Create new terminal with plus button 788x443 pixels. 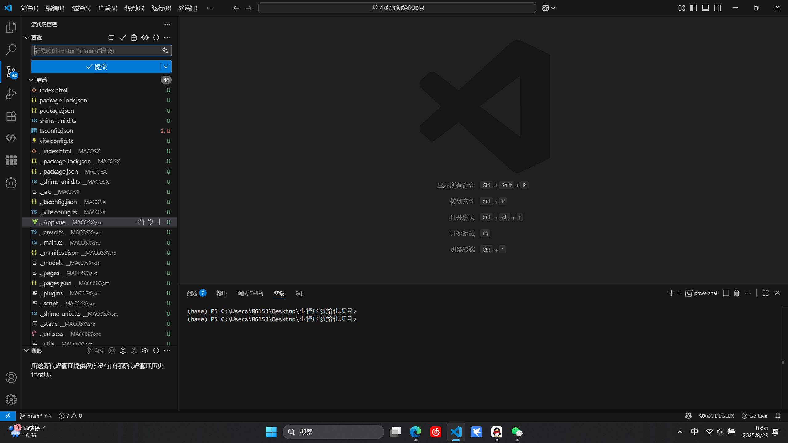(671, 293)
